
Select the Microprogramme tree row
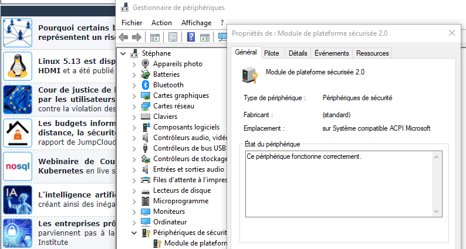(x=180, y=201)
